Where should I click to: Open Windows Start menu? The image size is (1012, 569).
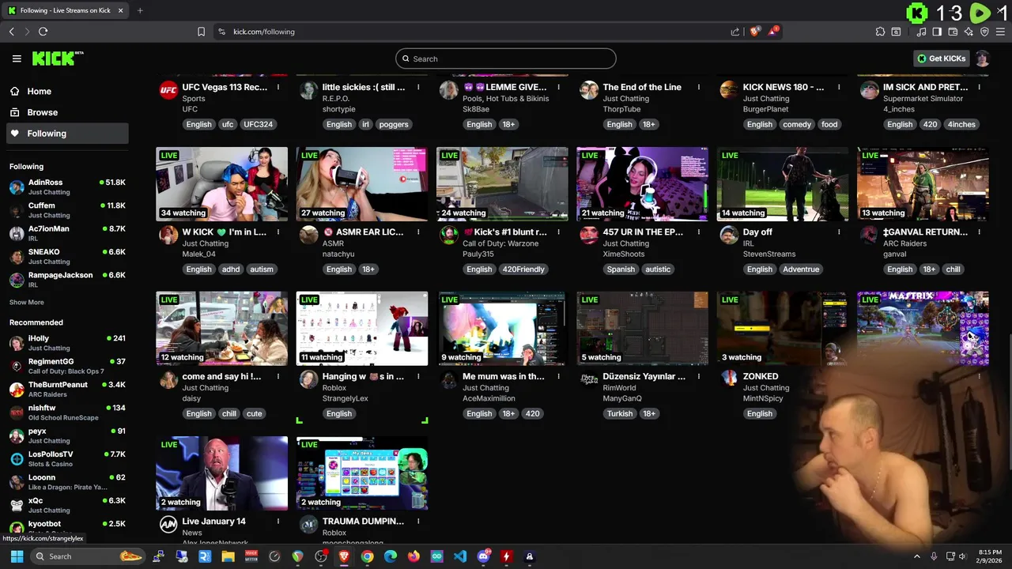(17, 556)
